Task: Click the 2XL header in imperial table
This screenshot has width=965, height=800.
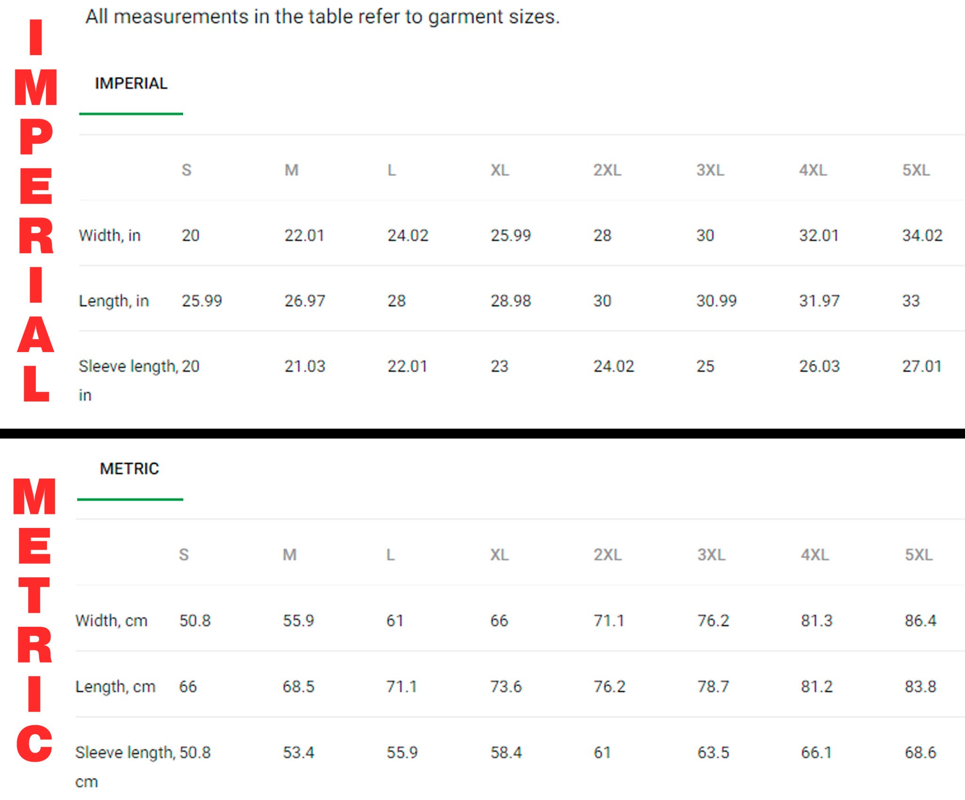Action: tap(607, 170)
